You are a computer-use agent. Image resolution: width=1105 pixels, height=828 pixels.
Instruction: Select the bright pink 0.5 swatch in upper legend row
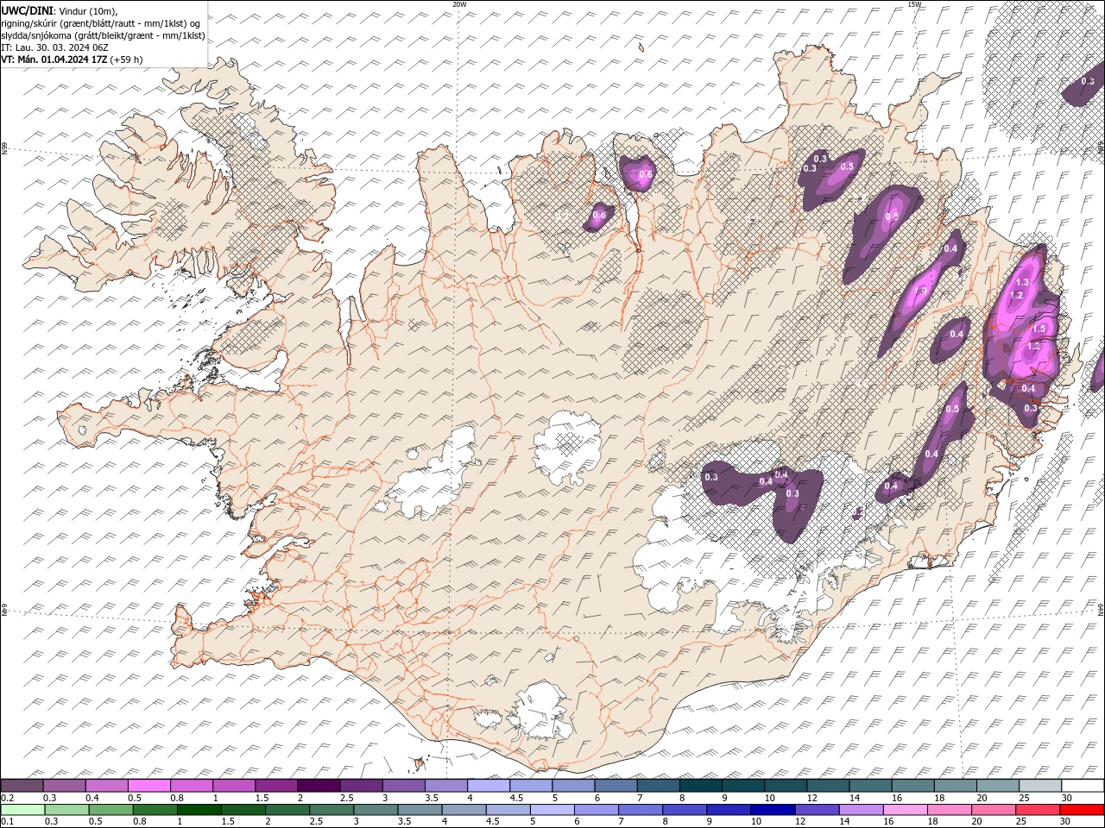(x=149, y=786)
